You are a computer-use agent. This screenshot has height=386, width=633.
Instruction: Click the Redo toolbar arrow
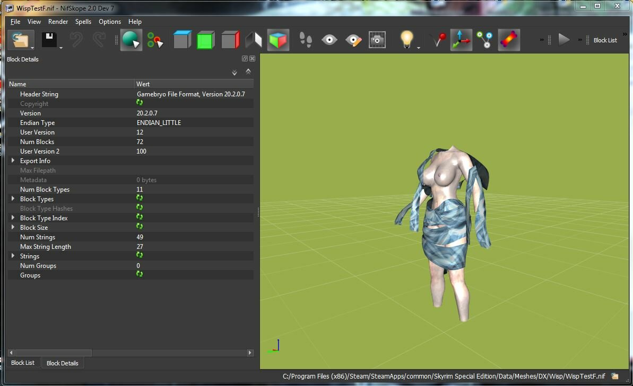(99, 40)
